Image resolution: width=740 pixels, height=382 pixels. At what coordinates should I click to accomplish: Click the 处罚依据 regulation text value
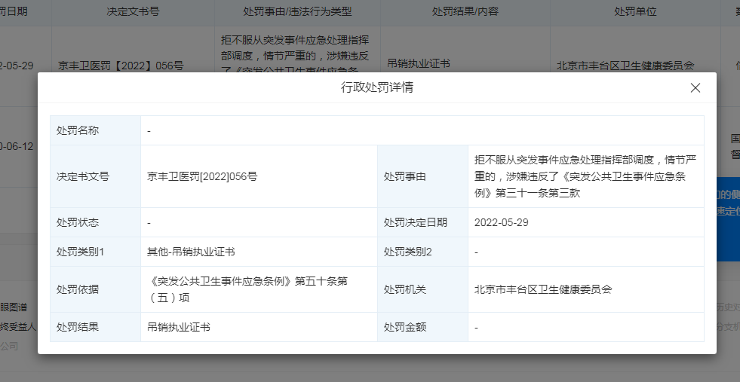point(247,289)
